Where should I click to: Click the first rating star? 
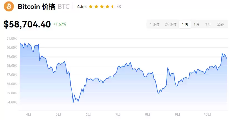pos(91,7)
